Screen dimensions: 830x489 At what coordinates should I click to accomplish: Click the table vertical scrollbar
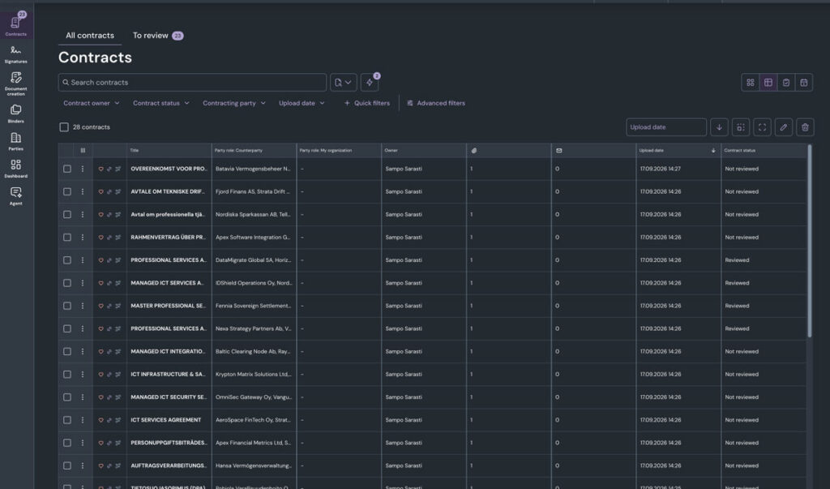tap(810, 241)
